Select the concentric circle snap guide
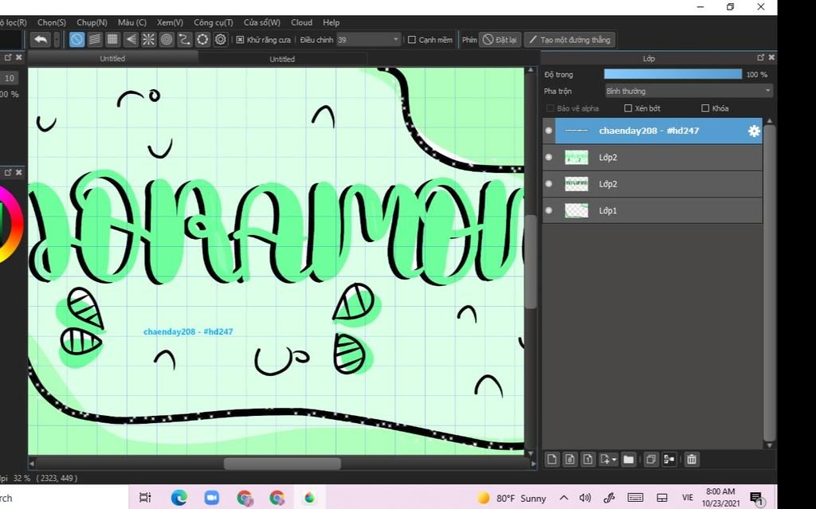 pyautogui.click(x=167, y=40)
